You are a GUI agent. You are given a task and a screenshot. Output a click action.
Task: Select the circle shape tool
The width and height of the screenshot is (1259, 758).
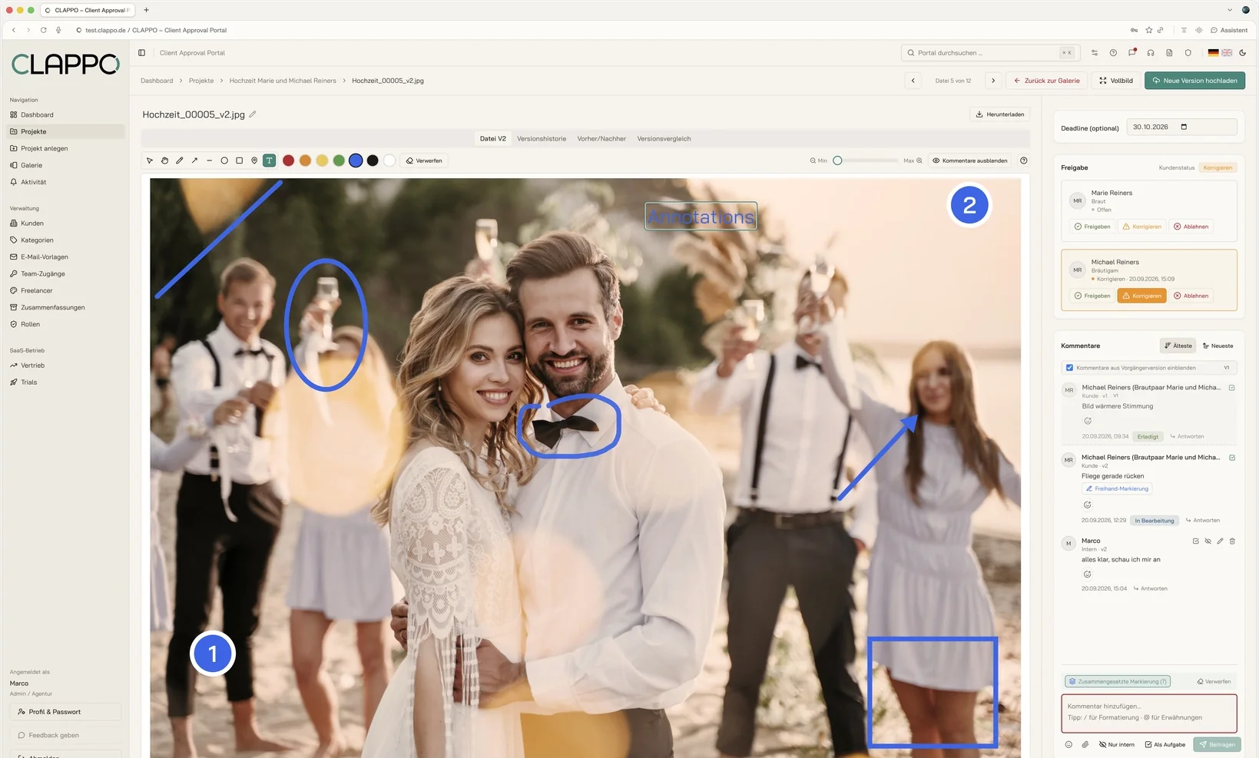(224, 161)
